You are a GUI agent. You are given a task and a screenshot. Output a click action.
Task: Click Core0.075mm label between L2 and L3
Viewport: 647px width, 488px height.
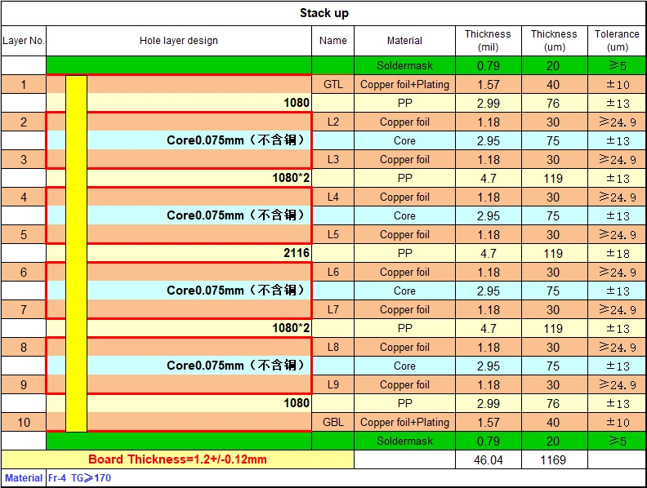click(235, 140)
